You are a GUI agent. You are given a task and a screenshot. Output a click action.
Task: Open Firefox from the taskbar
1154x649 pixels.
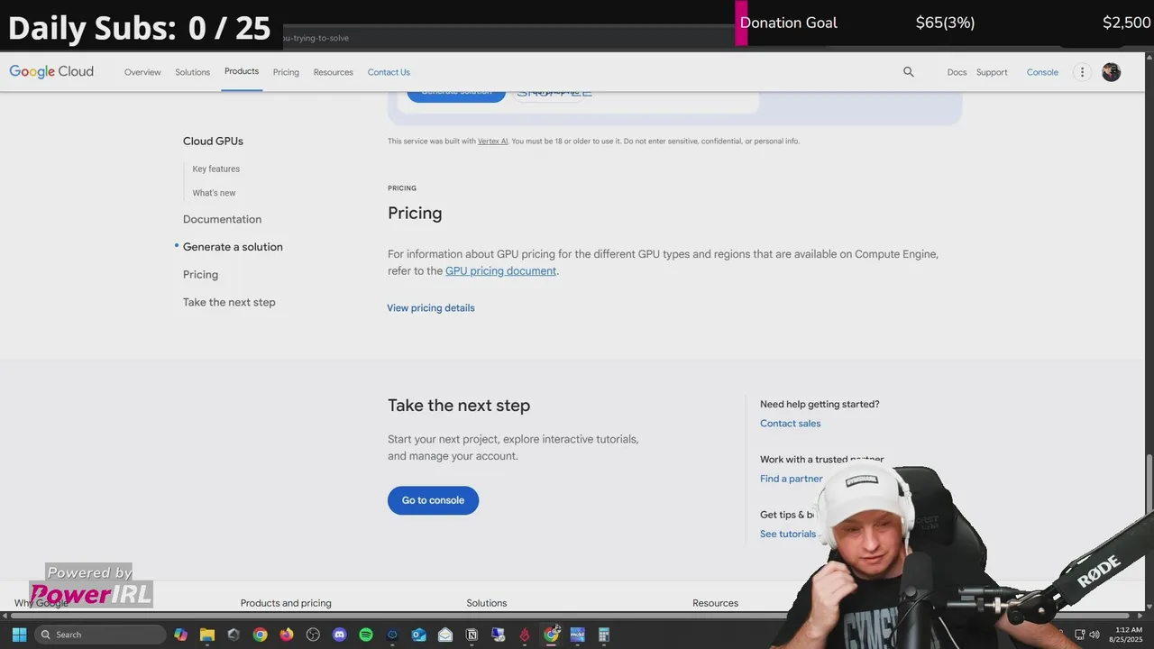287,635
